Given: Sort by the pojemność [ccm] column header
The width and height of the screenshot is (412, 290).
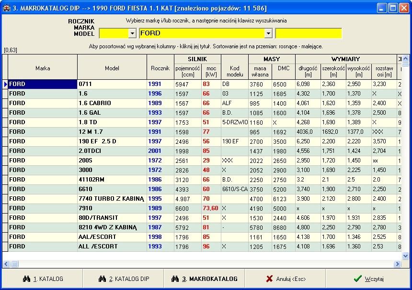Looking at the screenshot, I should pos(188,72).
